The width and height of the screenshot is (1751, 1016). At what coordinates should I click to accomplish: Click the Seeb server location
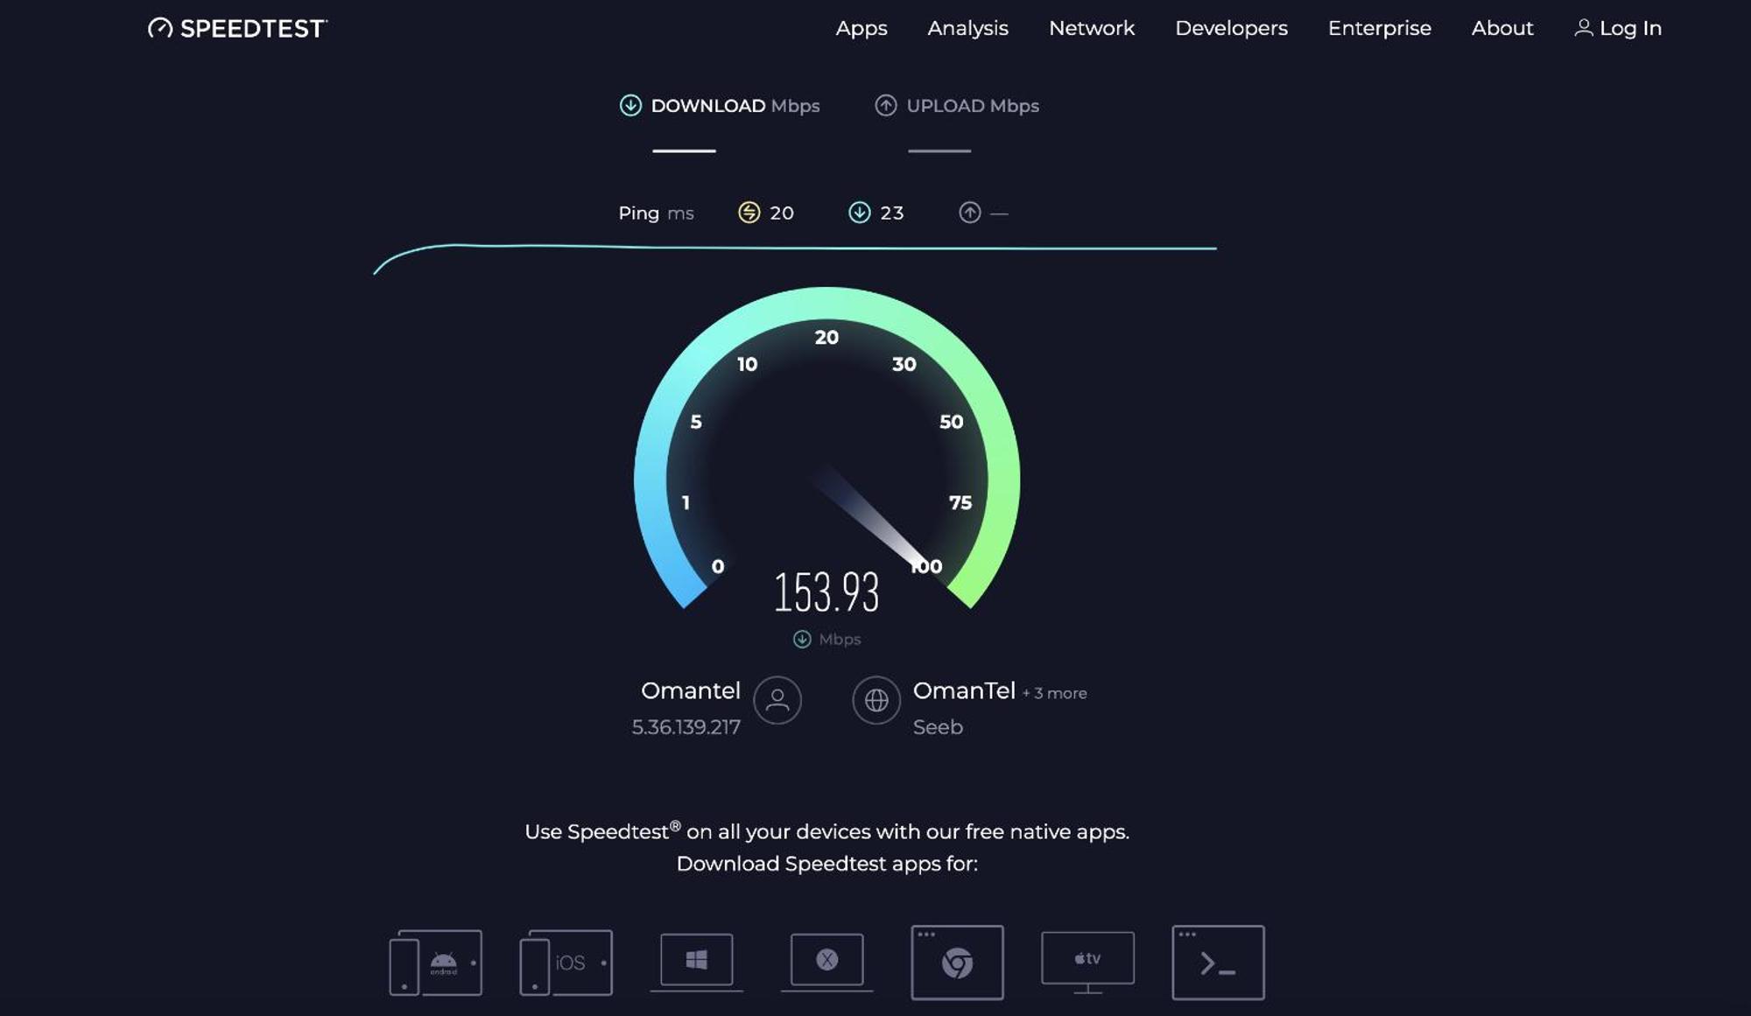(x=938, y=727)
